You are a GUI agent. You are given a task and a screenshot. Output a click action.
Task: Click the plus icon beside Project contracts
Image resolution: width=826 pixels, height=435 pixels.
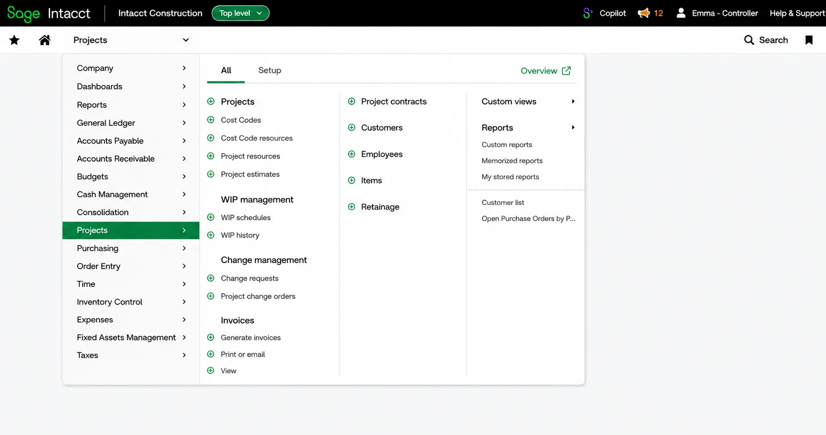tap(352, 101)
